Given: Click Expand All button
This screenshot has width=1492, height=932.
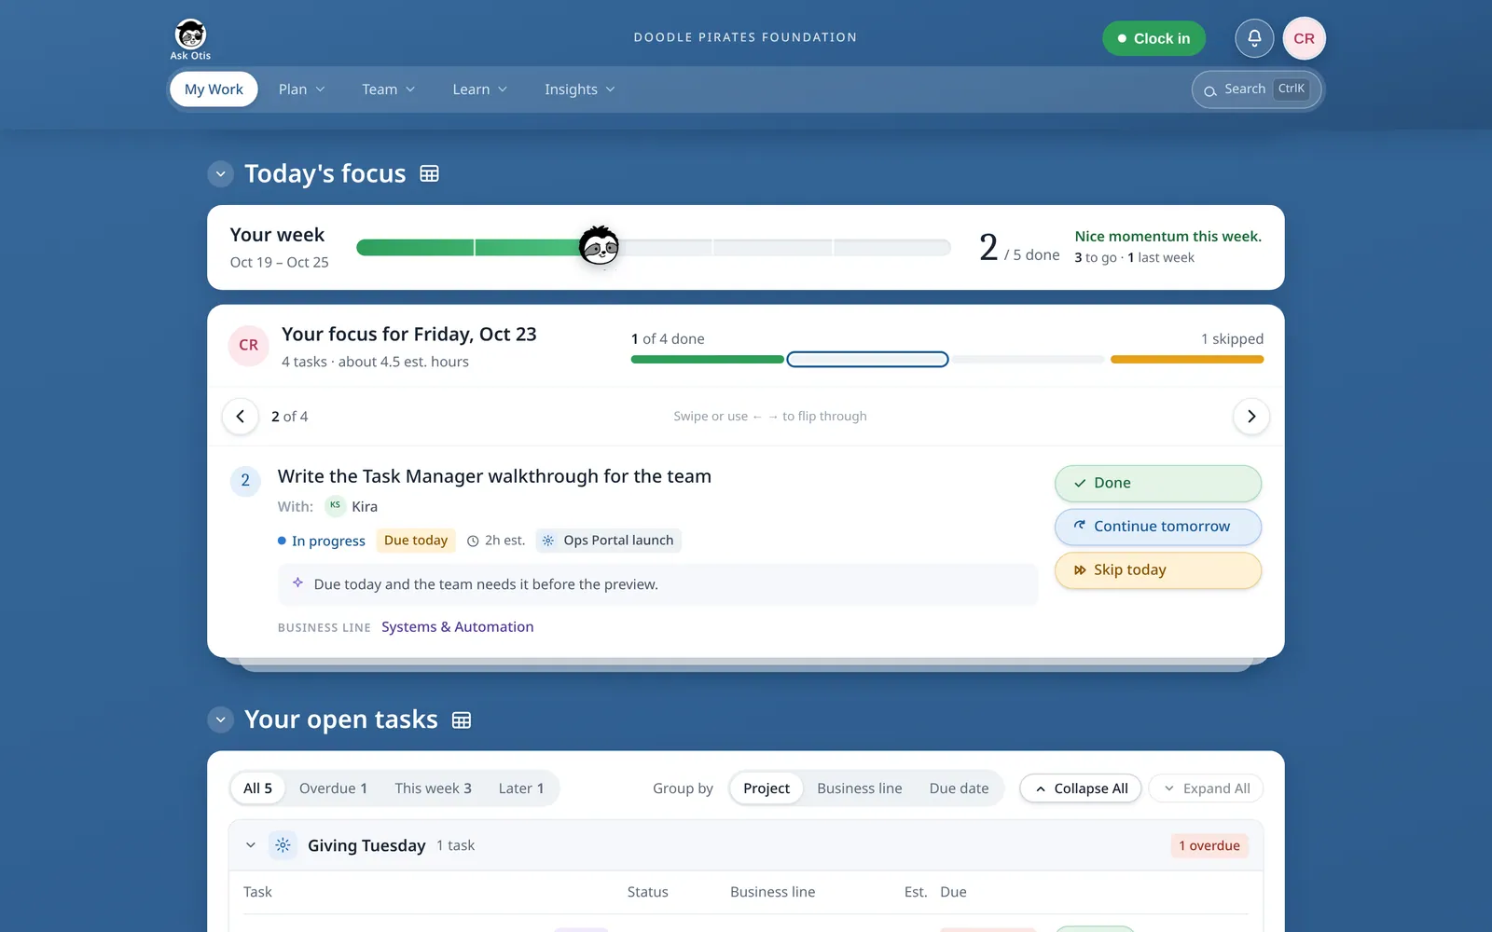Looking at the screenshot, I should click(1206, 788).
